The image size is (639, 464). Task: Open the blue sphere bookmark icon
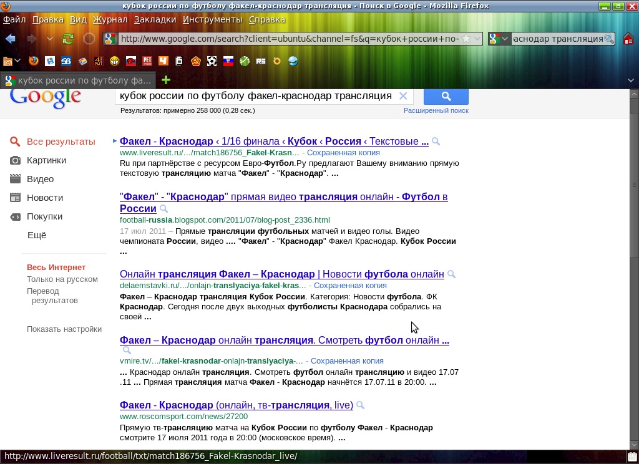coord(293,61)
